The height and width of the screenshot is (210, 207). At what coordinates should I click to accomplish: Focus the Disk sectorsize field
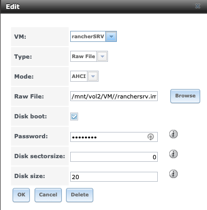pos(114,157)
